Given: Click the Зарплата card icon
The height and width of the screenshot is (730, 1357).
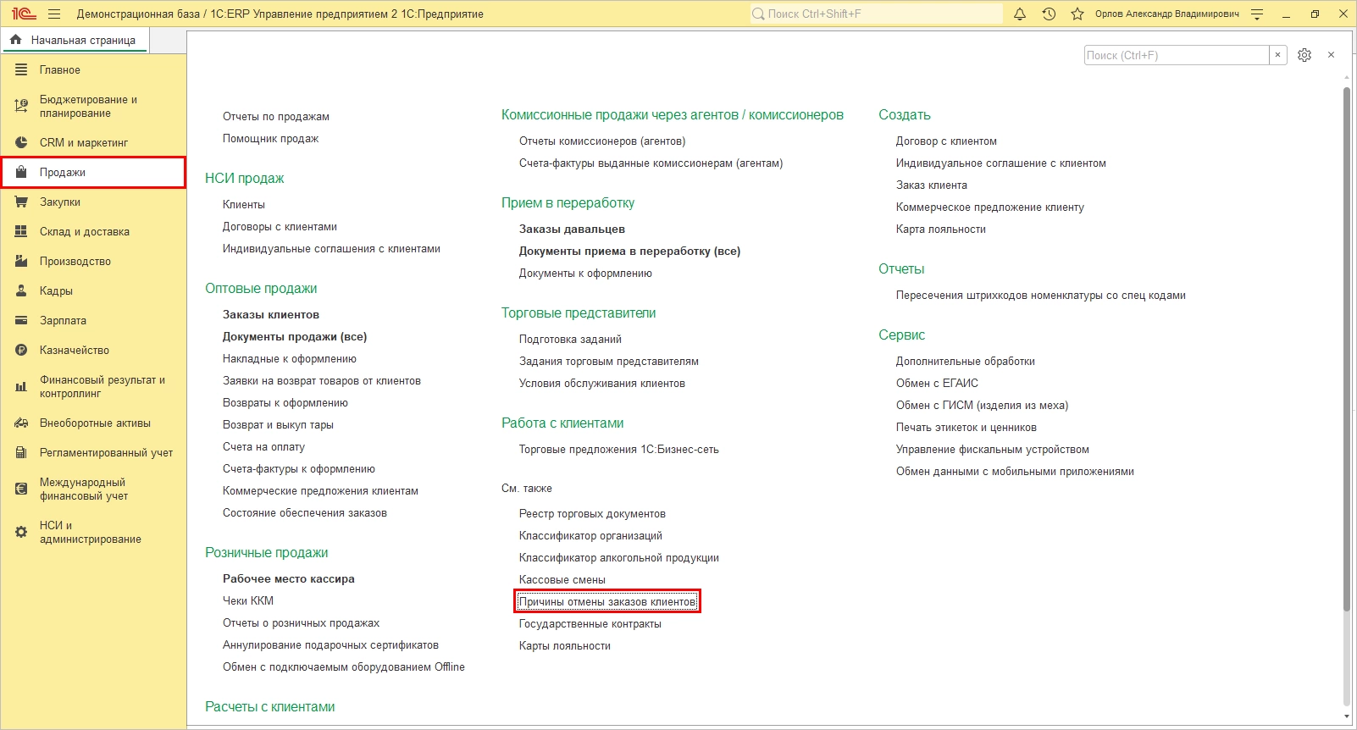Looking at the screenshot, I should pos(21,320).
